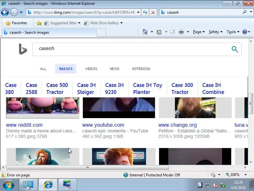Viewport: 254px width, 191px height.
Task: Open the change.org petition thumbnail
Action: click(x=195, y=108)
